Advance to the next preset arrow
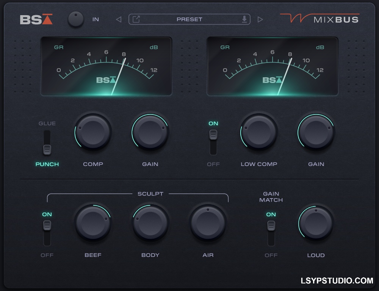 click(x=260, y=19)
